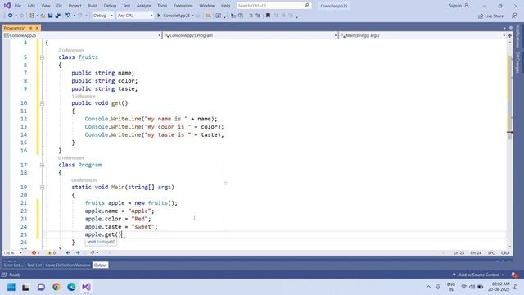Open the Any CPU platform dropdown
The image size is (524, 295).
click(135, 16)
